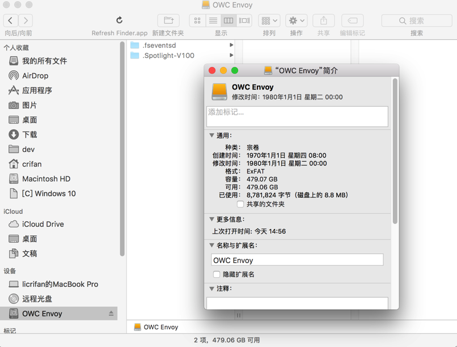457x347 pixels.
Task: Click the status bar 479.06 GB 可用 text
Action: (236, 340)
